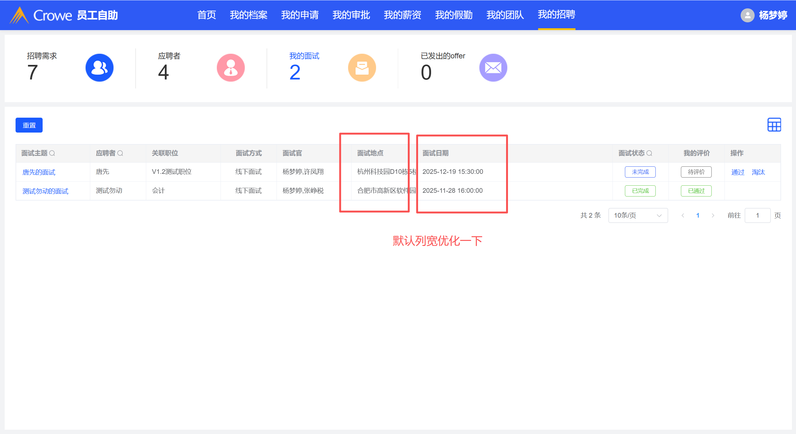Click the 重置 button
796x434 pixels.
(29, 125)
